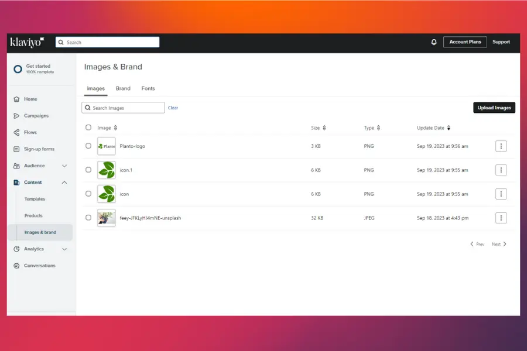
Task: Click the Flows sidebar icon
Action: pos(16,132)
